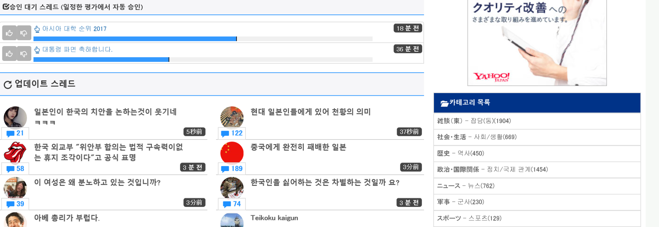The width and height of the screenshot is (659, 227).
Task: Thumbs down the 대통령 파면 축하합니다 thread
Action: 24,54
